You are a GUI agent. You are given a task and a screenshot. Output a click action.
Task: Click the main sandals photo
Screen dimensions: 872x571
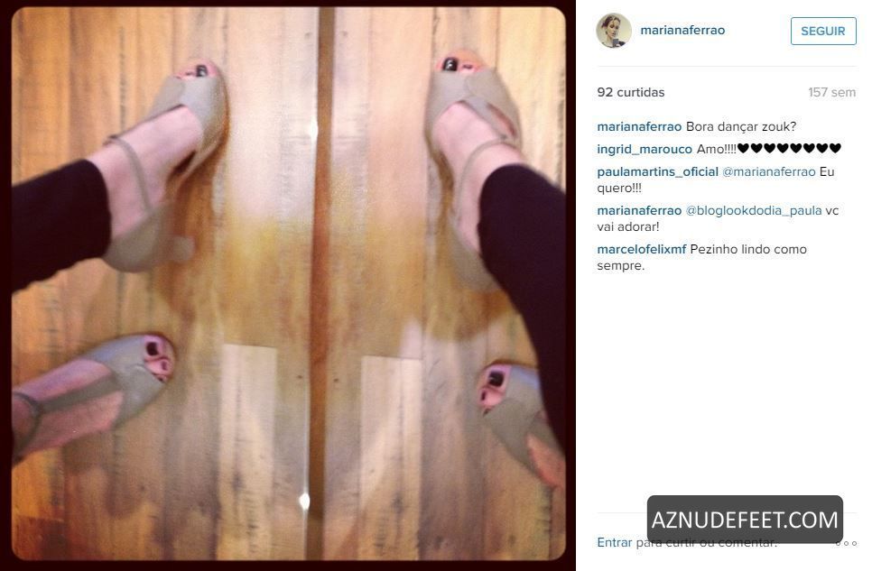[x=289, y=283]
